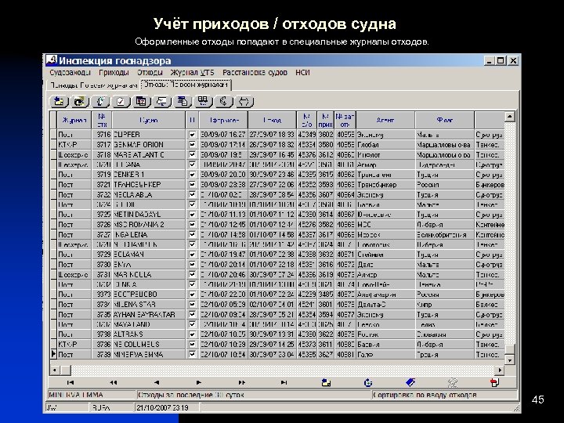Go to first record in navigator
This screenshot has height=423, width=564.
[x=70, y=383]
